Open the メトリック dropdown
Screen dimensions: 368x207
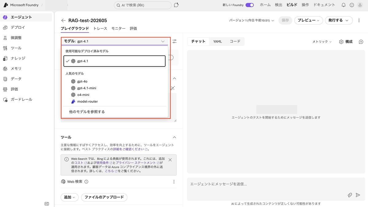point(322,42)
